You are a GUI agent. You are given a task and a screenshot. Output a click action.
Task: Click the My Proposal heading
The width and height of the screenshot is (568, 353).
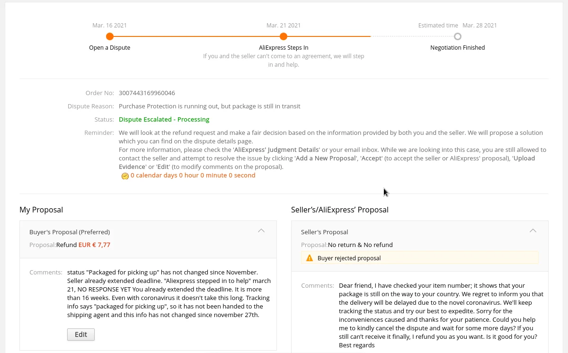(41, 210)
